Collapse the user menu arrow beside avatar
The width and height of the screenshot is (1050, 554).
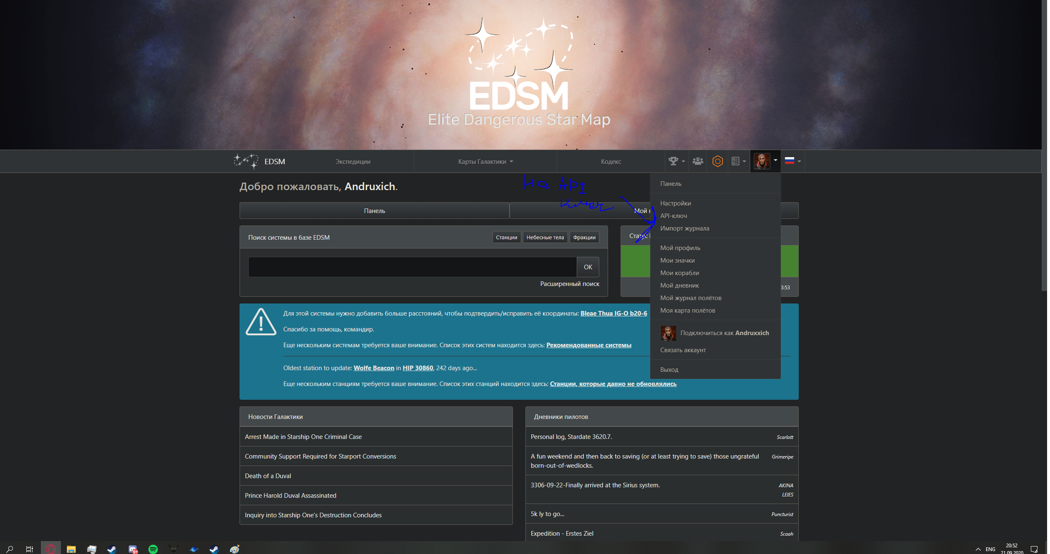tap(775, 160)
